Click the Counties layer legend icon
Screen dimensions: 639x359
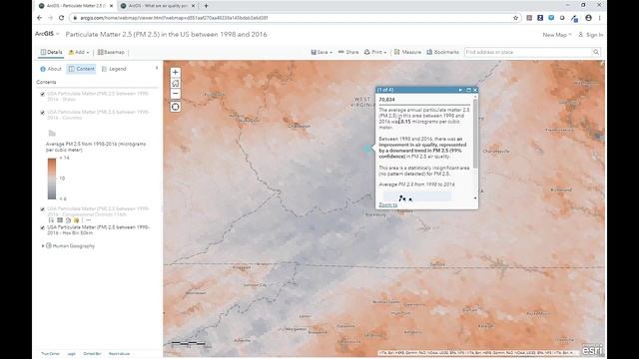(52, 133)
